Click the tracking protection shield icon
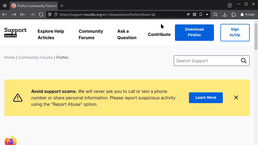The height and width of the screenshot is (145, 258). point(50,15)
